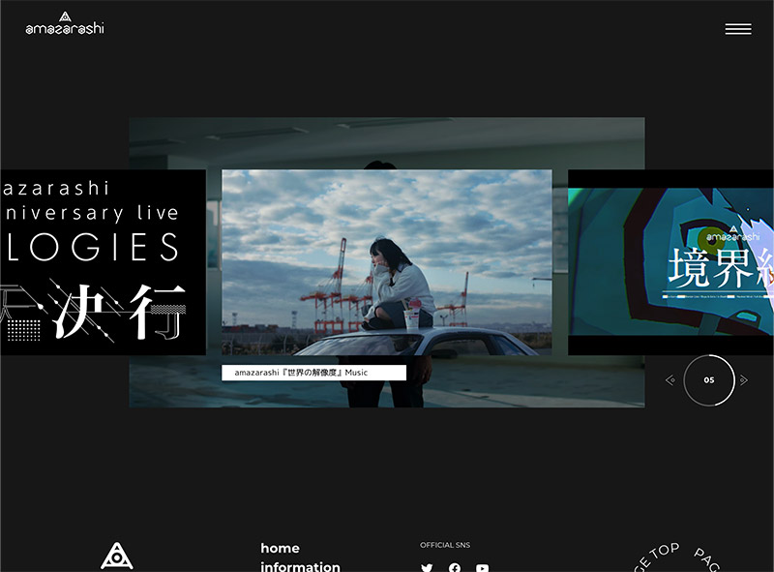The image size is (774, 572).
Task: Go to previous slide arrow
Action: tap(670, 380)
